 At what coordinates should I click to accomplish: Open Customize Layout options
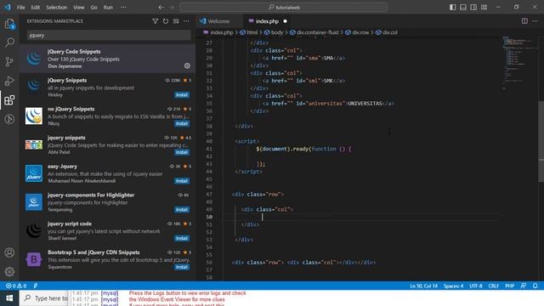(484, 8)
